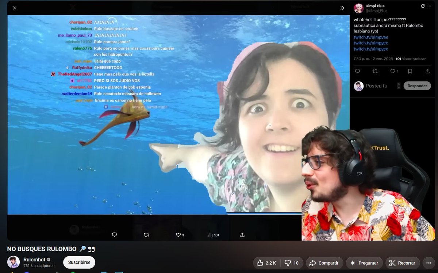This screenshot has width=438, height=273.
Task: Click '761 k suscriptores' text
Action: tap(39, 266)
